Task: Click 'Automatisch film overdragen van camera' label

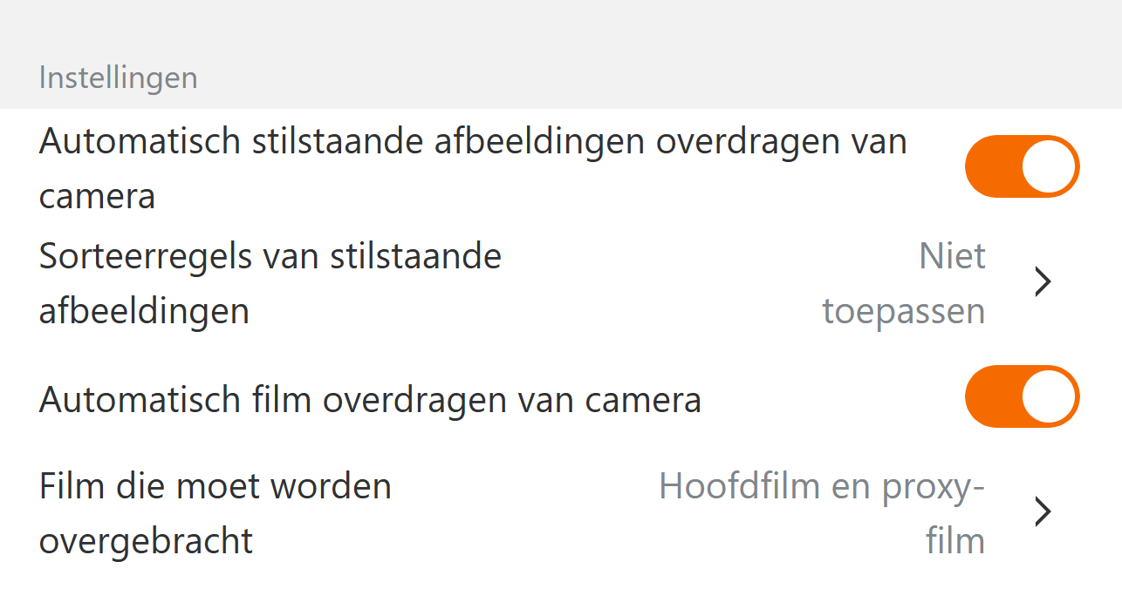Action: tap(370, 400)
